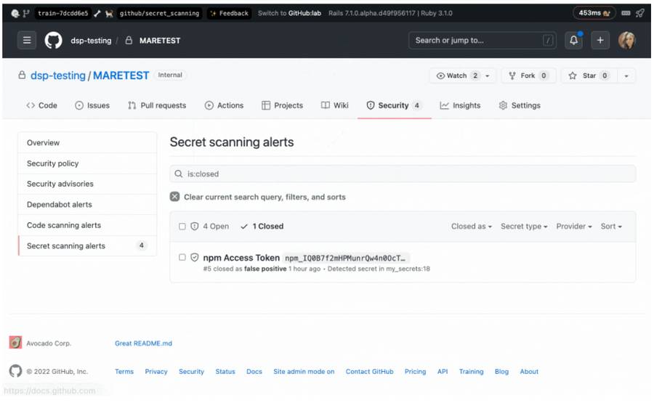Open the Docs footer link
Image resolution: width=654 pixels, height=403 pixels.
click(254, 371)
